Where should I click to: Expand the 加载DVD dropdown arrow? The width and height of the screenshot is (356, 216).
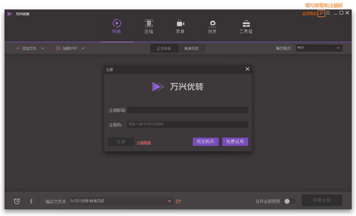[x=83, y=48]
